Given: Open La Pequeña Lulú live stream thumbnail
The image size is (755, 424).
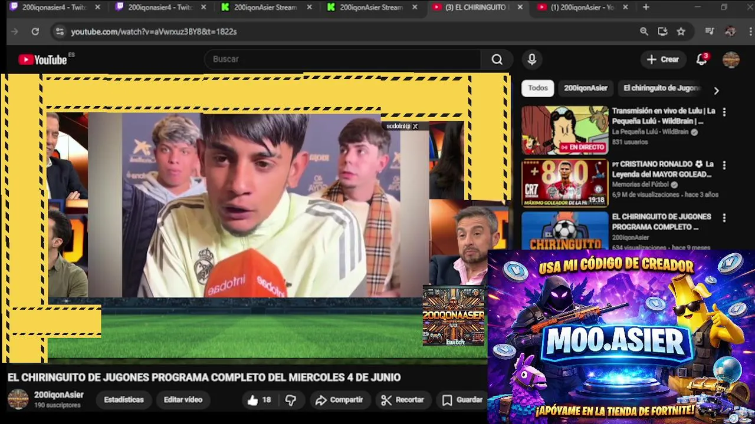Looking at the screenshot, I should [x=564, y=130].
